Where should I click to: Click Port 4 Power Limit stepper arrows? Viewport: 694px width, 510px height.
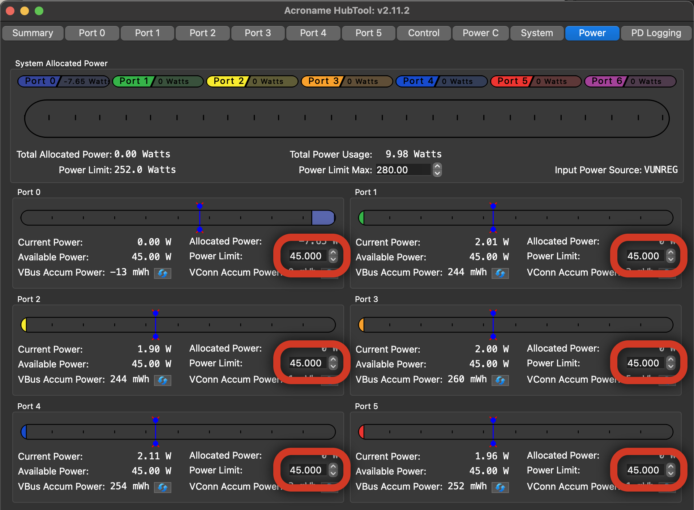coord(333,470)
